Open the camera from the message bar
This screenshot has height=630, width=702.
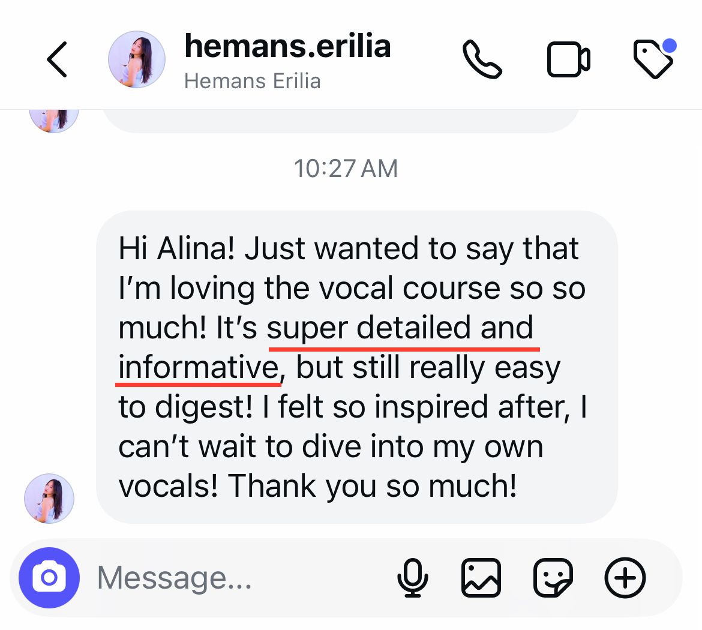[49, 578]
